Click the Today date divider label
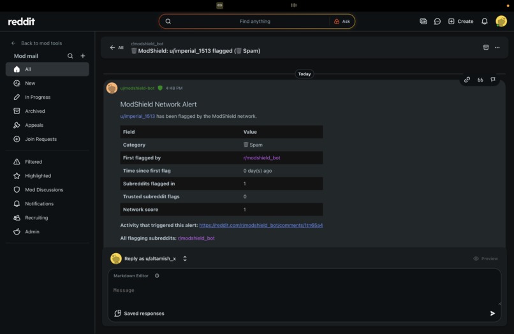This screenshot has height=334, width=514. pyautogui.click(x=304, y=74)
